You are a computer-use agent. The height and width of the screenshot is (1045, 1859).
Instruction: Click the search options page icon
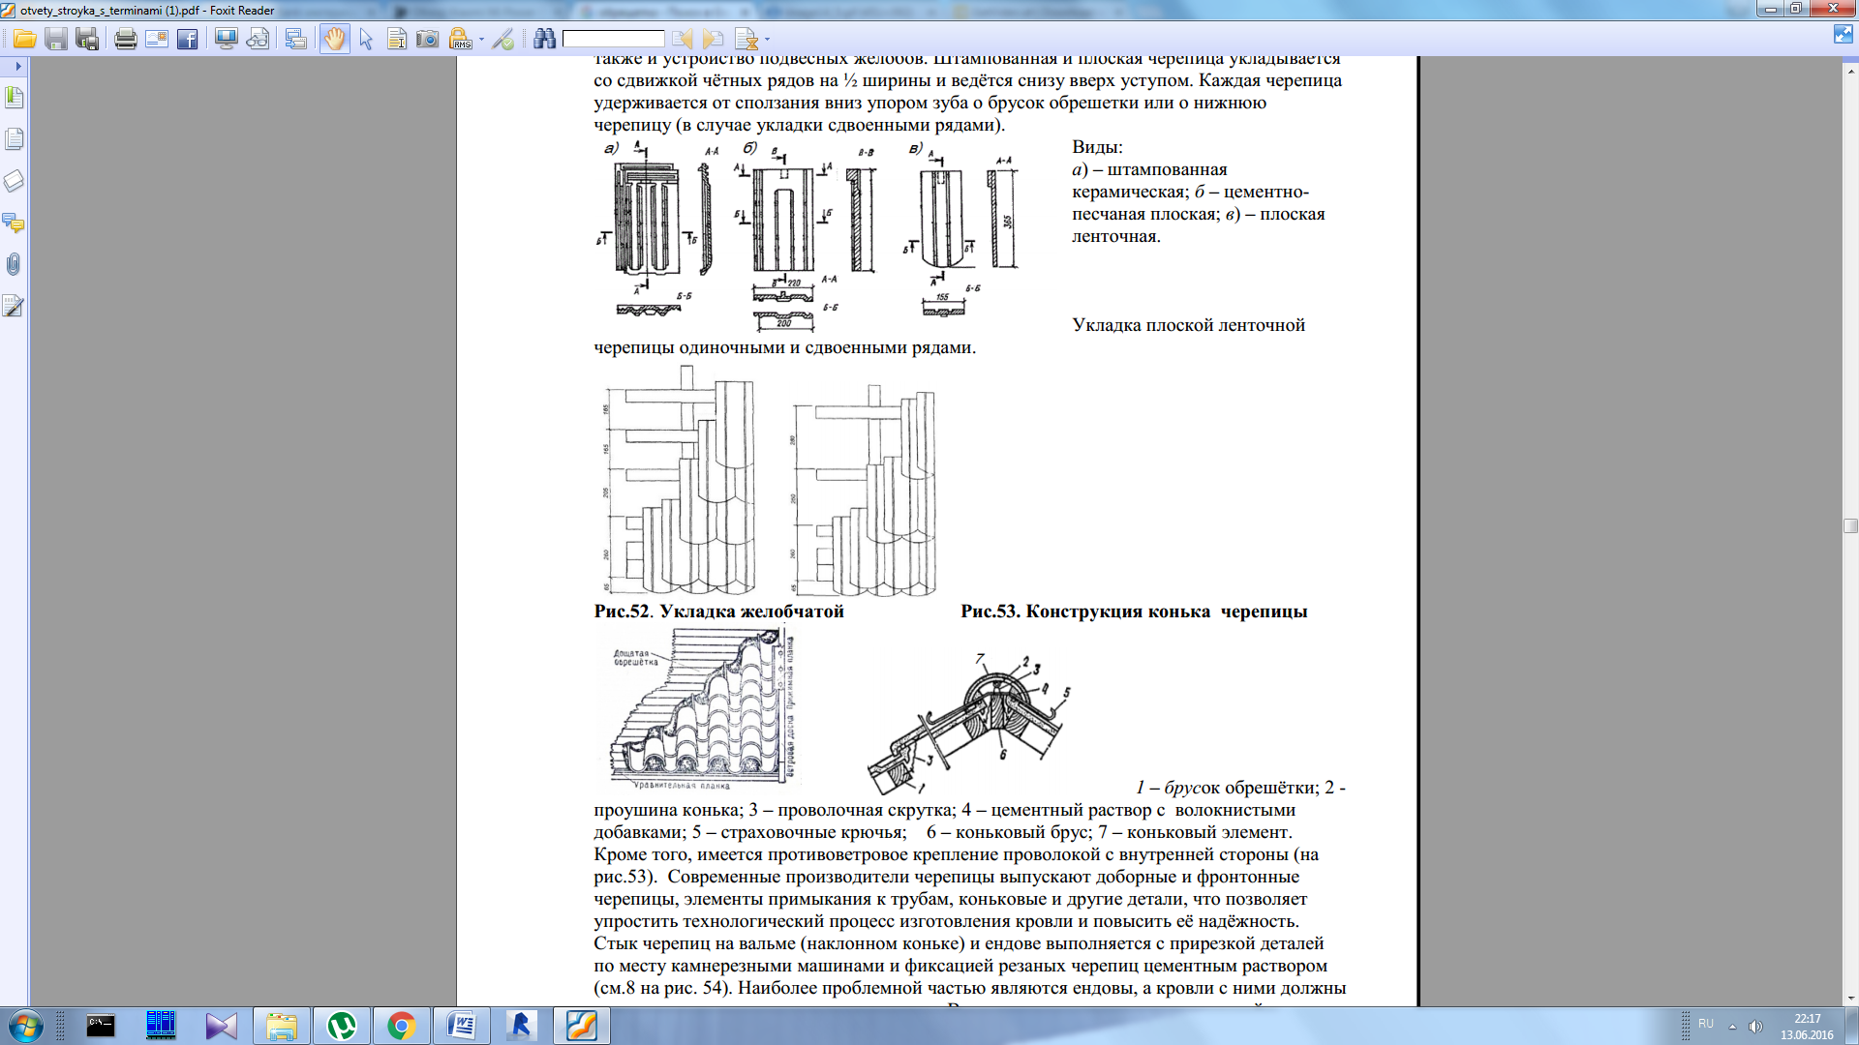[747, 39]
